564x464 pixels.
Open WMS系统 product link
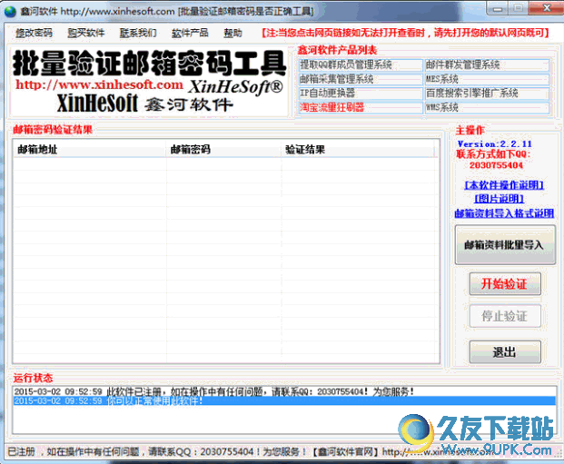pos(487,107)
